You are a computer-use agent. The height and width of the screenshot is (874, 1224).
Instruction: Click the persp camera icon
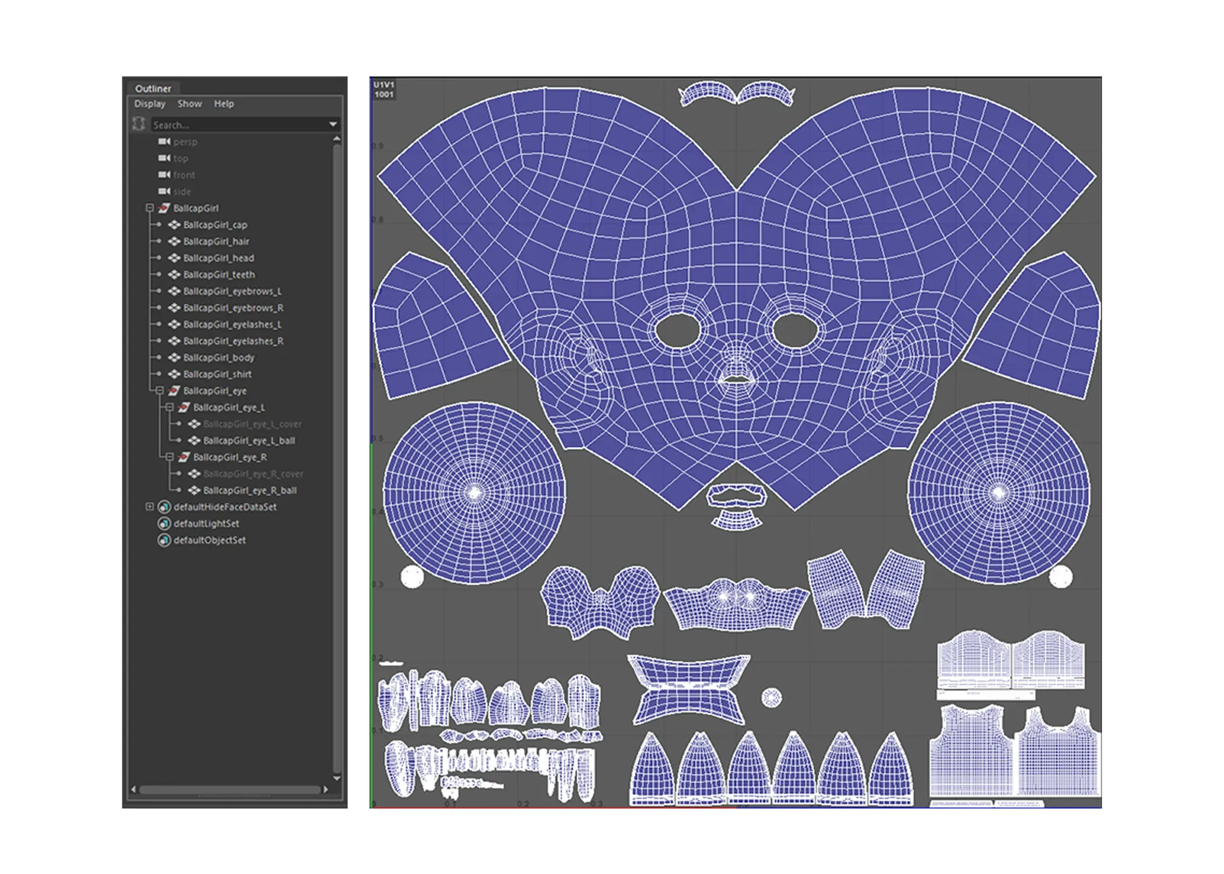click(164, 142)
